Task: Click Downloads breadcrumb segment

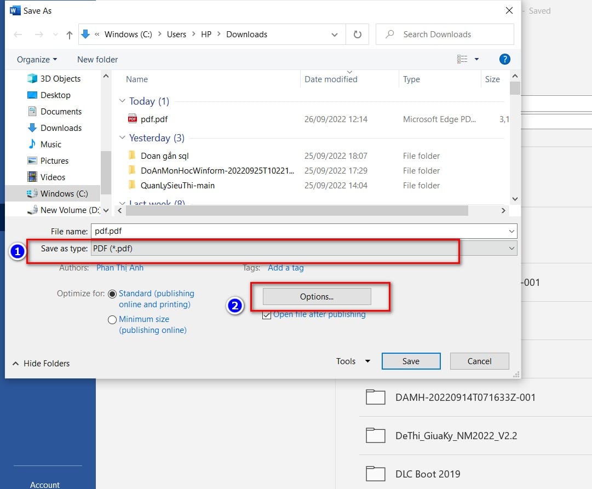Action: (x=246, y=34)
